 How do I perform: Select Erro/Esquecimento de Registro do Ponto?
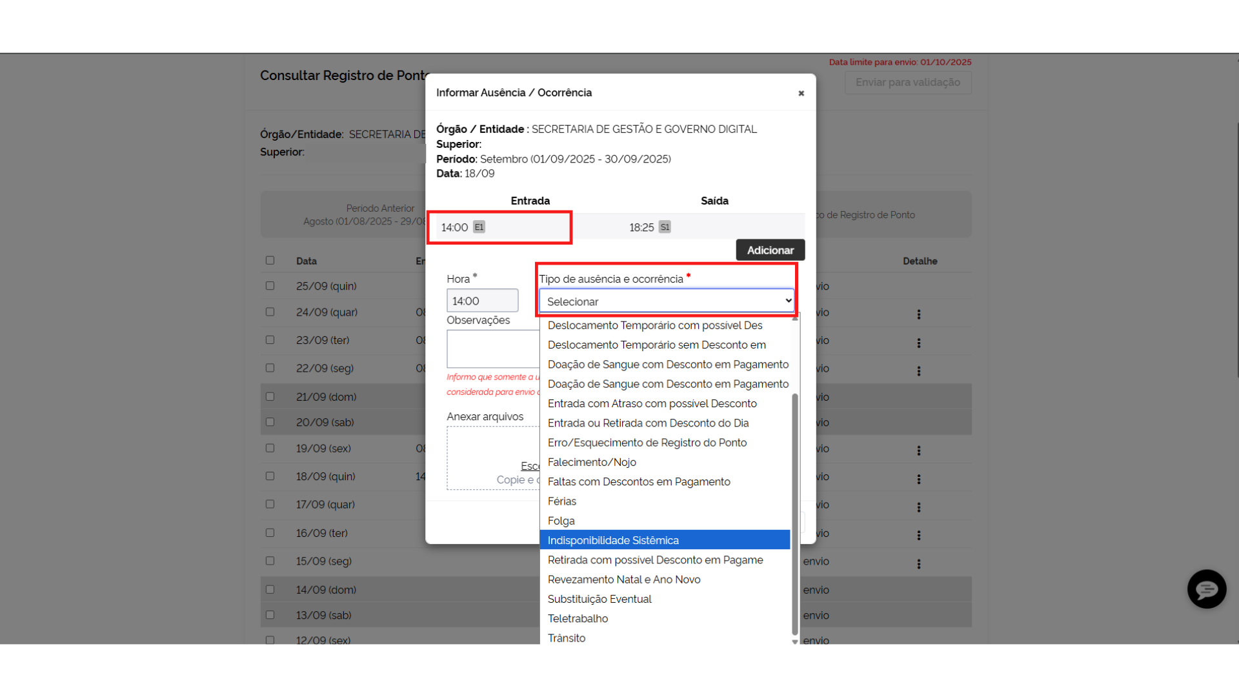pyautogui.click(x=647, y=443)
